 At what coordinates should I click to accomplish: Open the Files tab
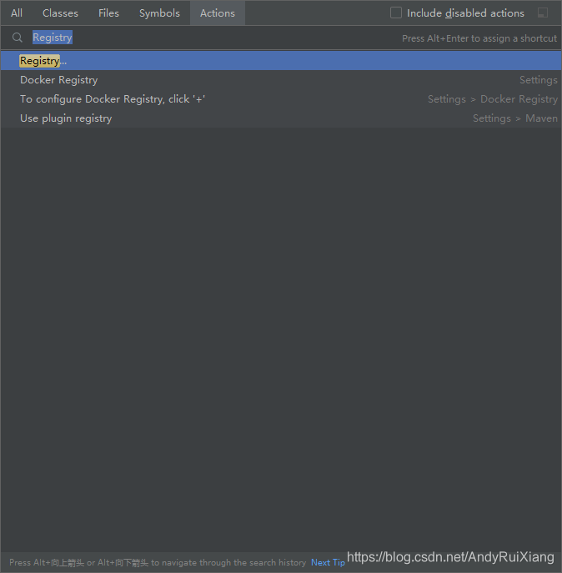tap(108, 13)
